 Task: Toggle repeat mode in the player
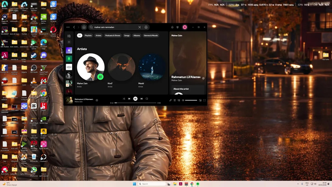[x=147, y=99]
